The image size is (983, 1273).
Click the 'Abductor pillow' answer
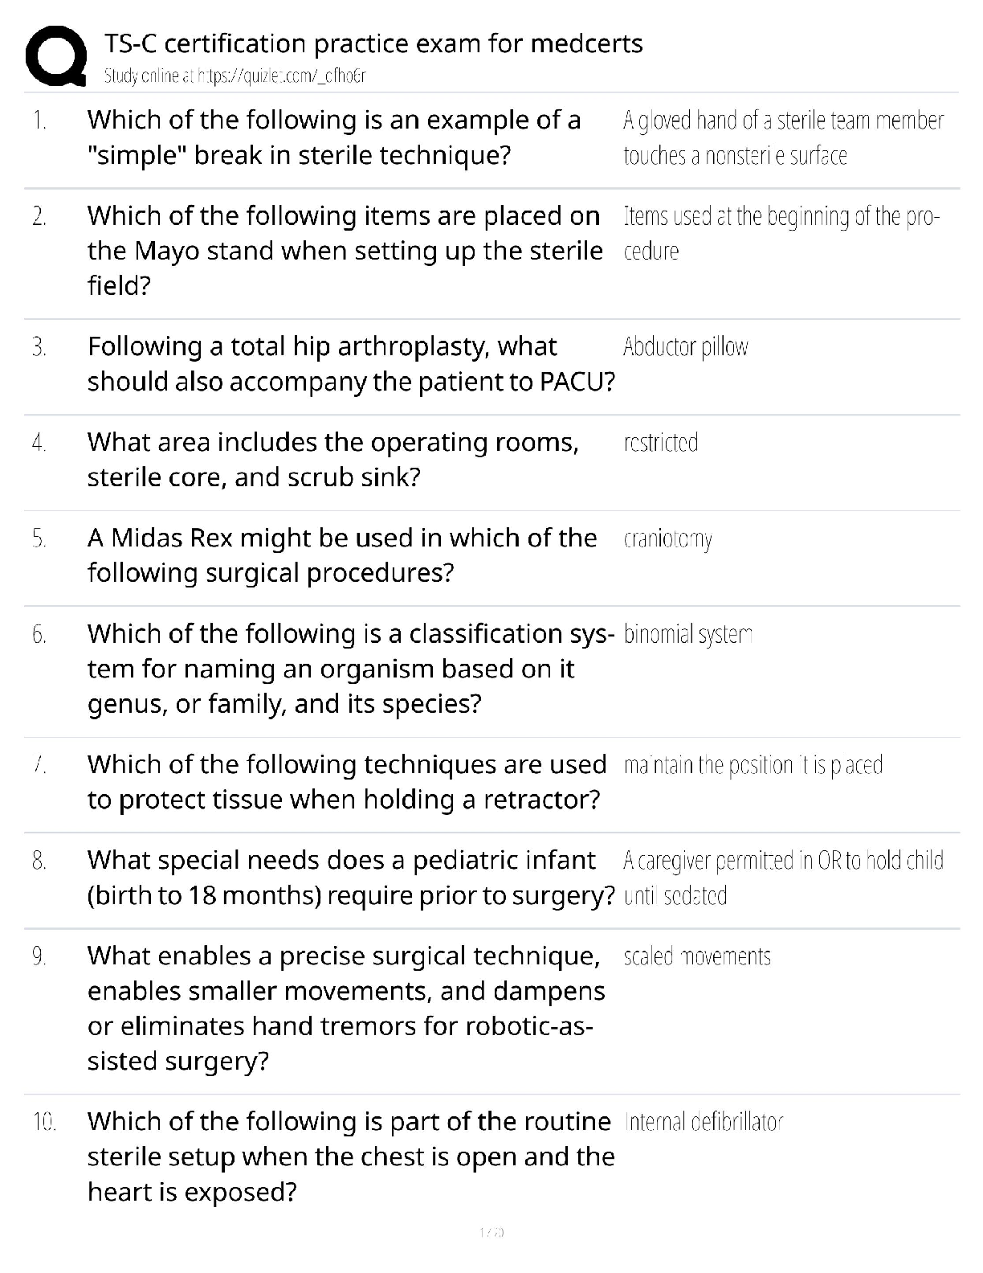click(x=685, y=347)
